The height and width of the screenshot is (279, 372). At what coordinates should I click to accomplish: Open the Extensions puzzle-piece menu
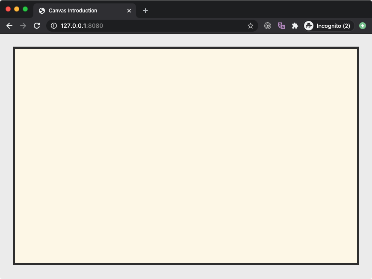(x=295, y=26)
